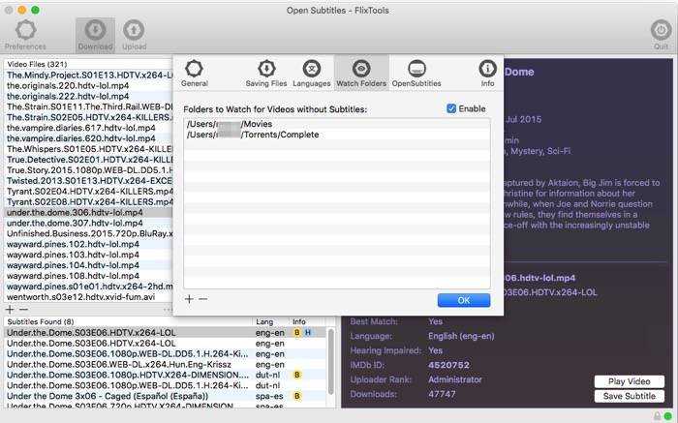
Task: Select the.originals.220.hdtv-lol.mp4 file
Action: [89, 85]
